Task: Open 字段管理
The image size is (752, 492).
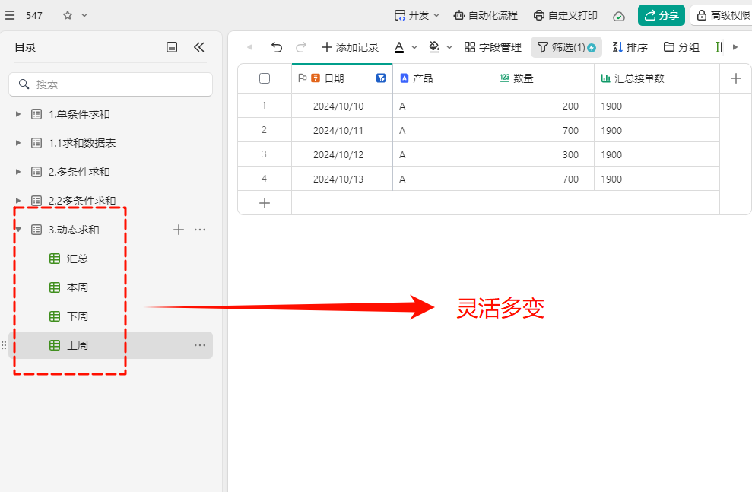Action: point(493,47)
